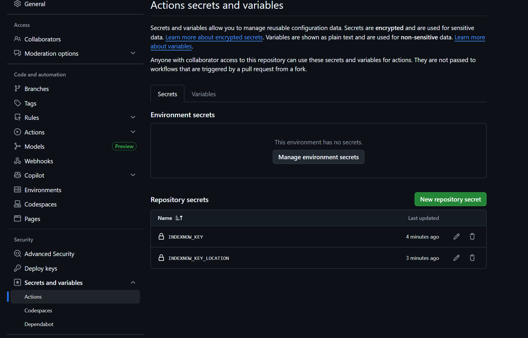This screenshot has height=338, width=528.
Task: Open Webhooks settings from the sidebar
Action: coord(39,161)
